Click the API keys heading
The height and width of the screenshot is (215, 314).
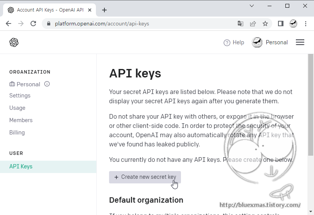click(135, 73)
